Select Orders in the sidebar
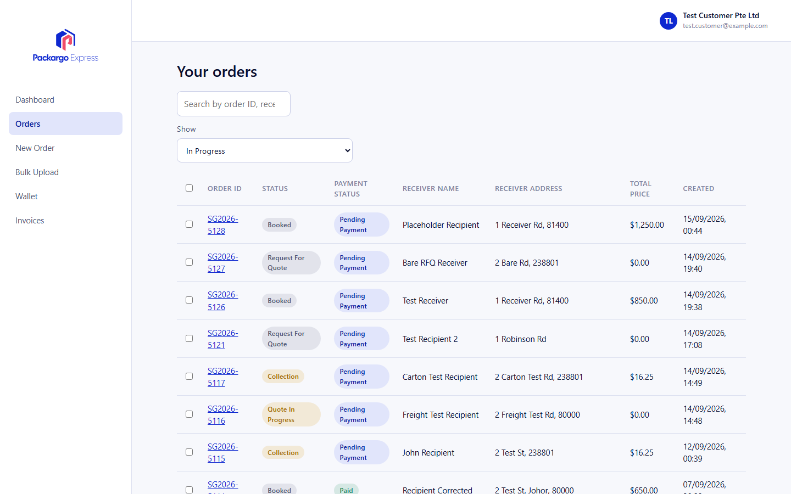 (x=65, y=123)
